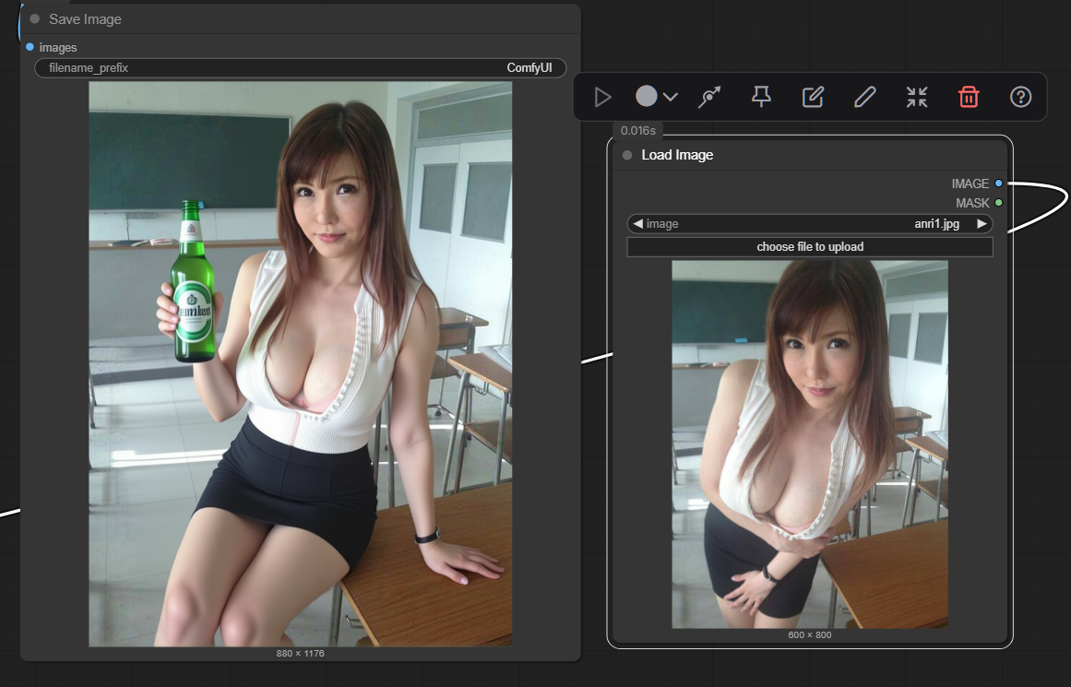
Task: Open node help with the question mark icon
Action: [x=1020, y=97]
